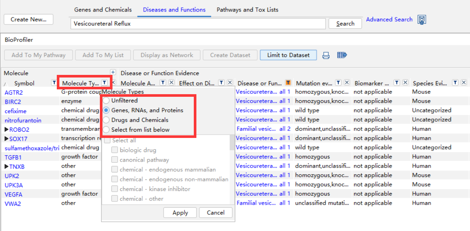Click the Vesicoureteral Reflux search field
Screen dimensions: 470x231
point(198,24)
